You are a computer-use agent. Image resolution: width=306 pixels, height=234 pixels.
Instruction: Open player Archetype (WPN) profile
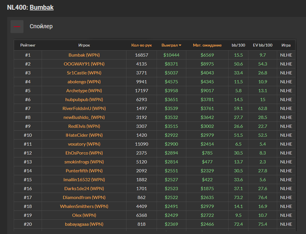coord(84,91)
